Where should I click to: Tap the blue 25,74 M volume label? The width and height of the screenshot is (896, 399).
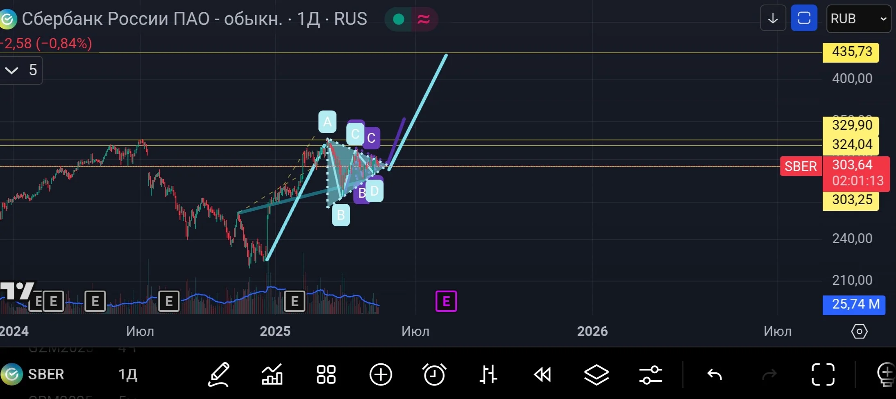854,304
